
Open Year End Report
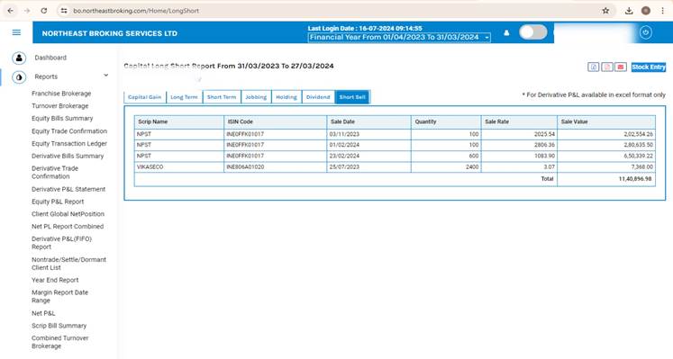click(x=55, y=280)
